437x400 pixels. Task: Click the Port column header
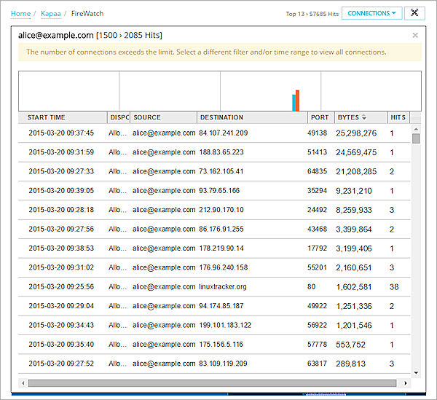pyautogui.click(x=319, y=117)
